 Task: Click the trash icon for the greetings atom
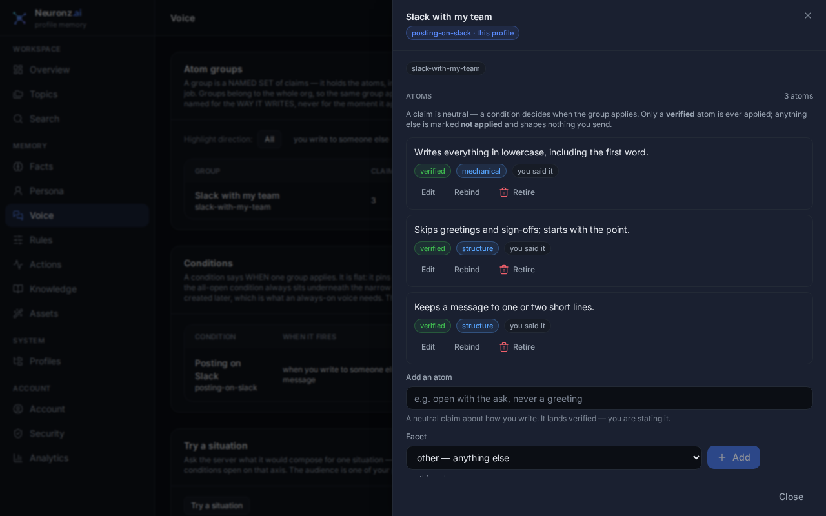(504, 270)
